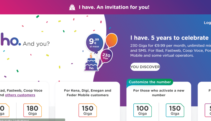The width and height of the screenshot is (211, 121).
Task: Click the orange balloon graphic
Action: (x=111, y=40)
